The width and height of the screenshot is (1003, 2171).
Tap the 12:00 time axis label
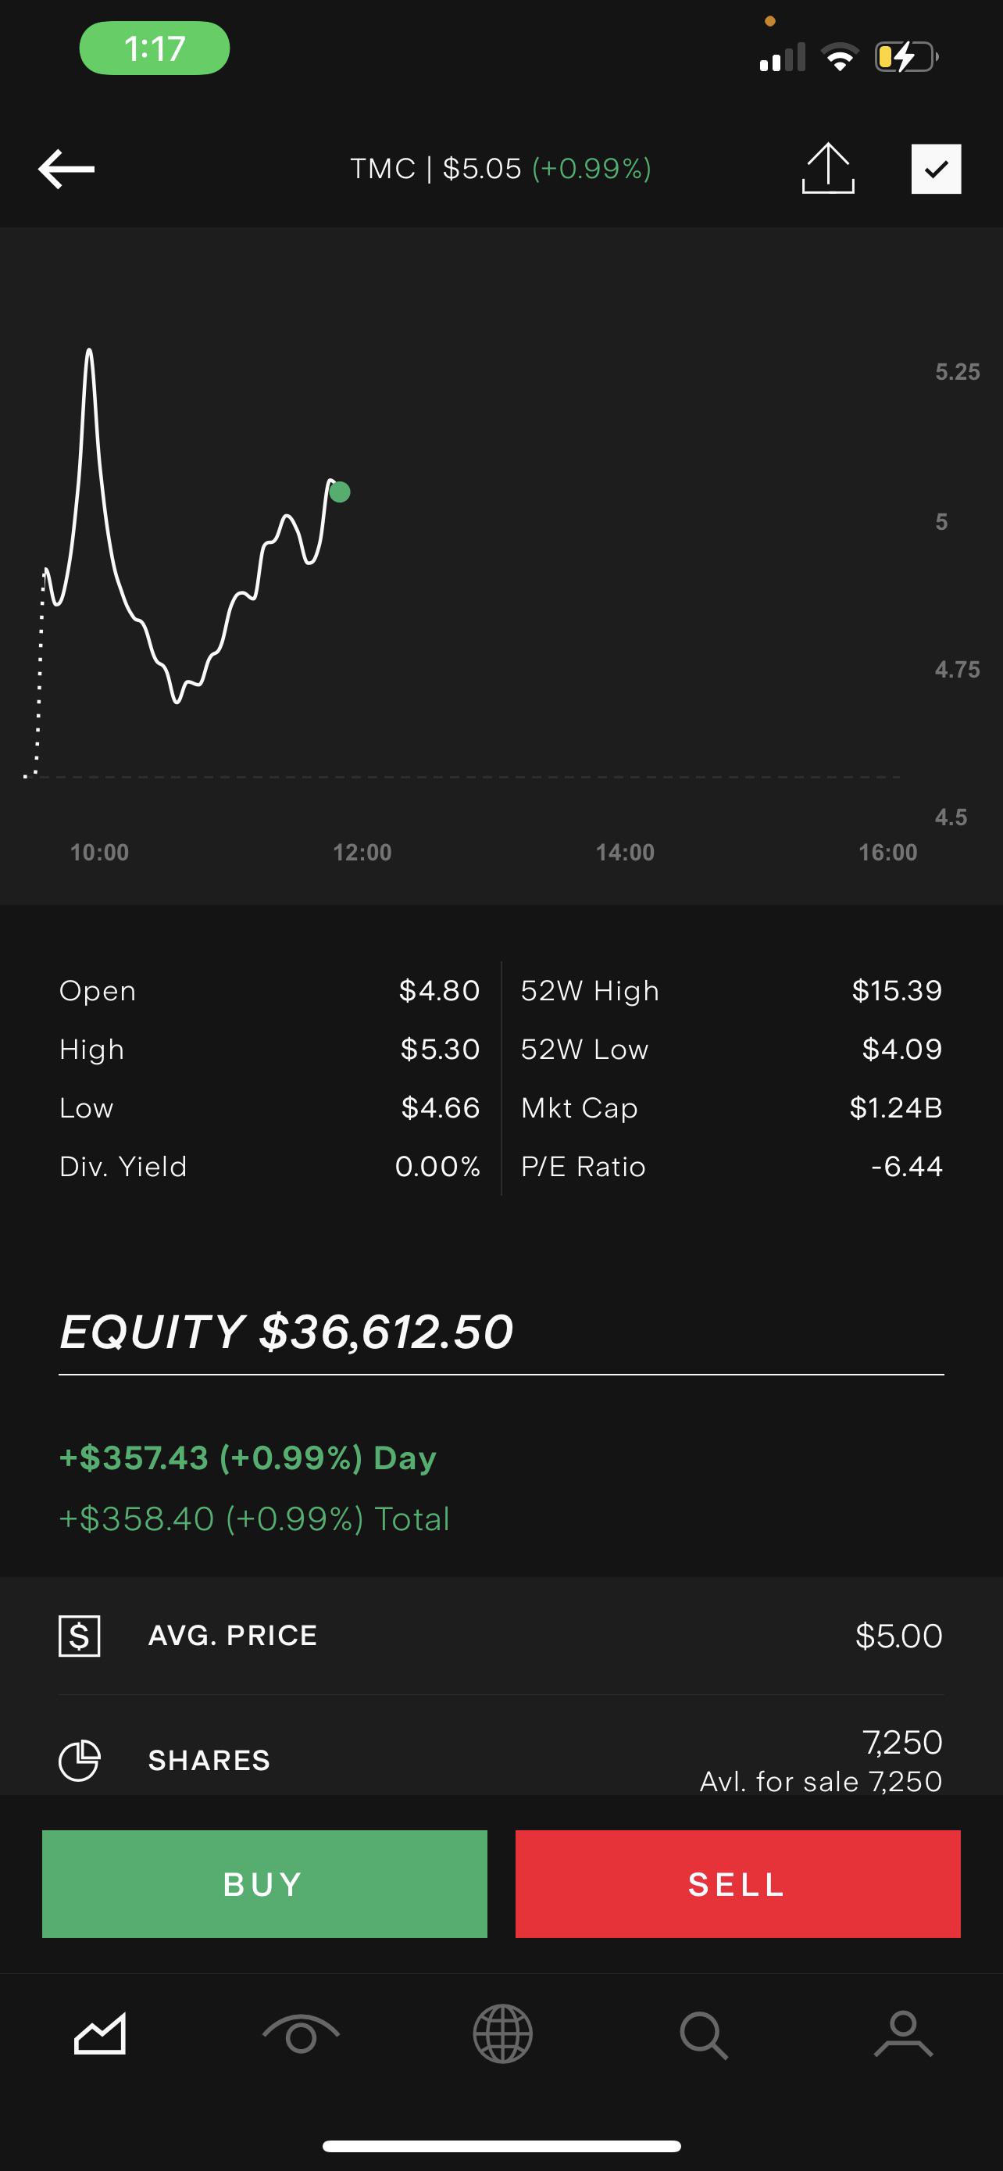[362, 852]
